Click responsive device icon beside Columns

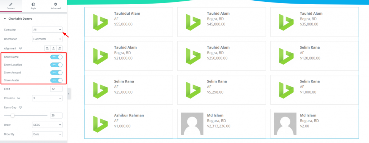19,98
